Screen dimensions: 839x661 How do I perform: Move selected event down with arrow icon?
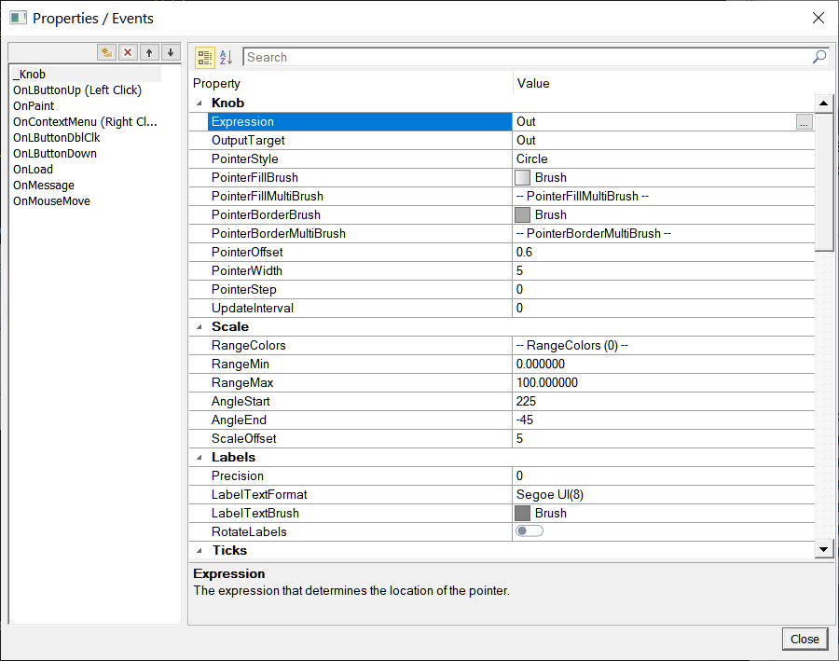click(x=171, y=52)
